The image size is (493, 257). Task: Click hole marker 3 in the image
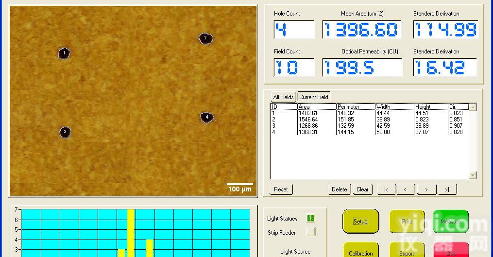click(x=65, y=132)
